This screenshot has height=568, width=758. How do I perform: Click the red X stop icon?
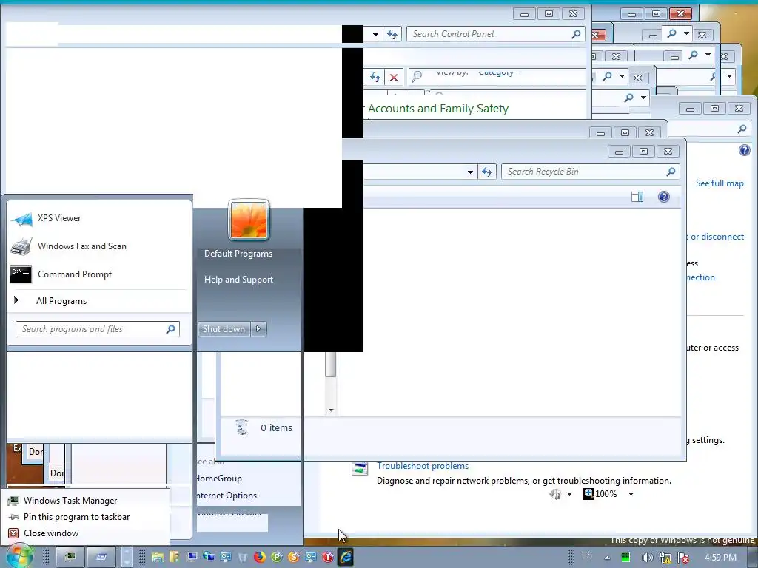tap(394, 77)
